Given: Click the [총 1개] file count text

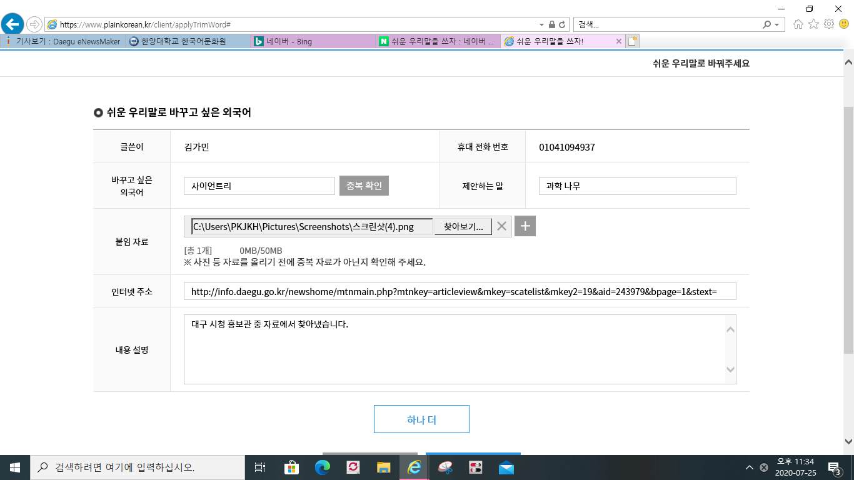Looking at the screenshot, I should (x=198, y=251).
